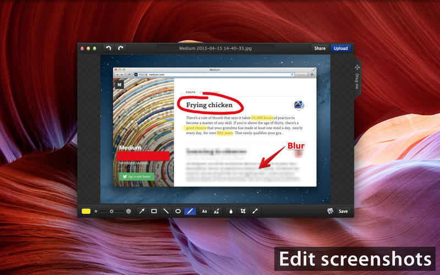This screenshot has width=440, height=275.
Task: Redo the last undone edit
Action: tap(120, 48)
